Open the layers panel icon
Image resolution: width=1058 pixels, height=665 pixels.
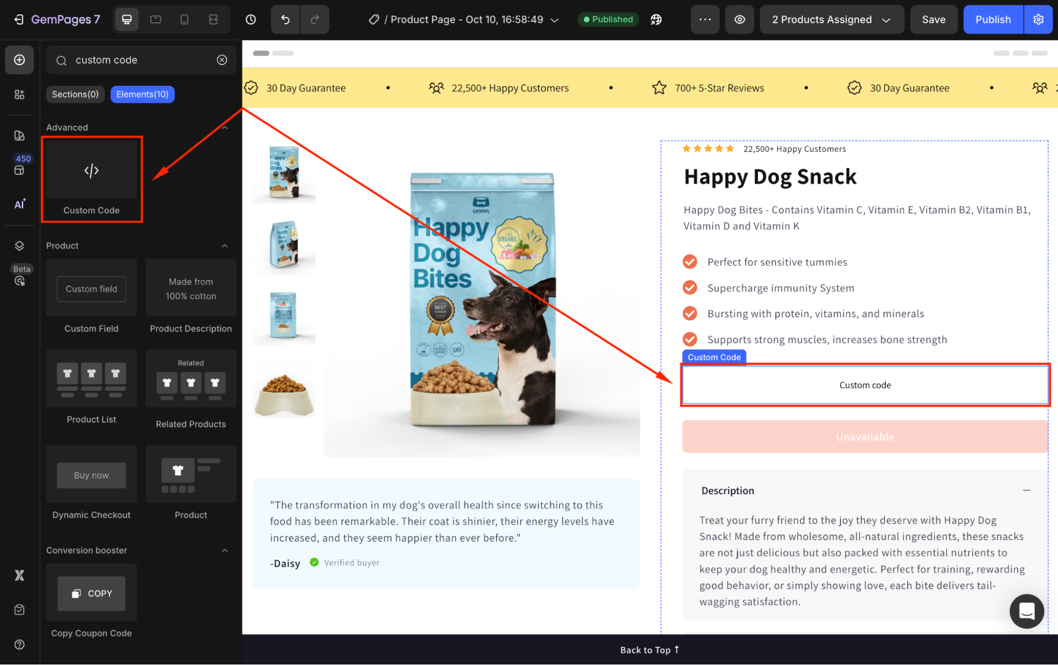click(x=20, y=246)
